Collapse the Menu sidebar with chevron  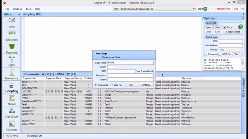(x=19, y=14)
